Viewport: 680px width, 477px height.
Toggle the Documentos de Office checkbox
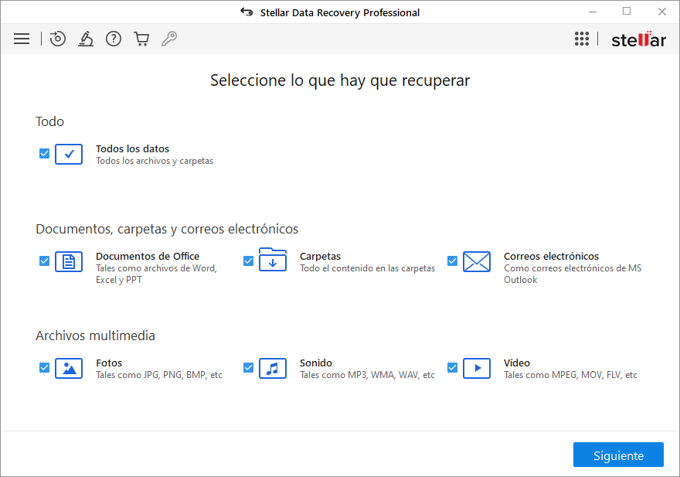click(45, 261)
